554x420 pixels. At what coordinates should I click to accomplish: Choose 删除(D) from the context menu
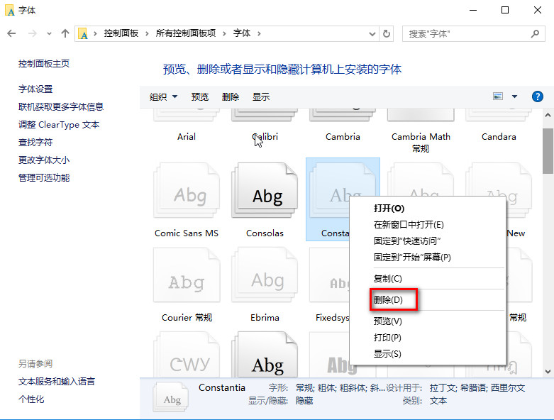click(x=388, y=300)
